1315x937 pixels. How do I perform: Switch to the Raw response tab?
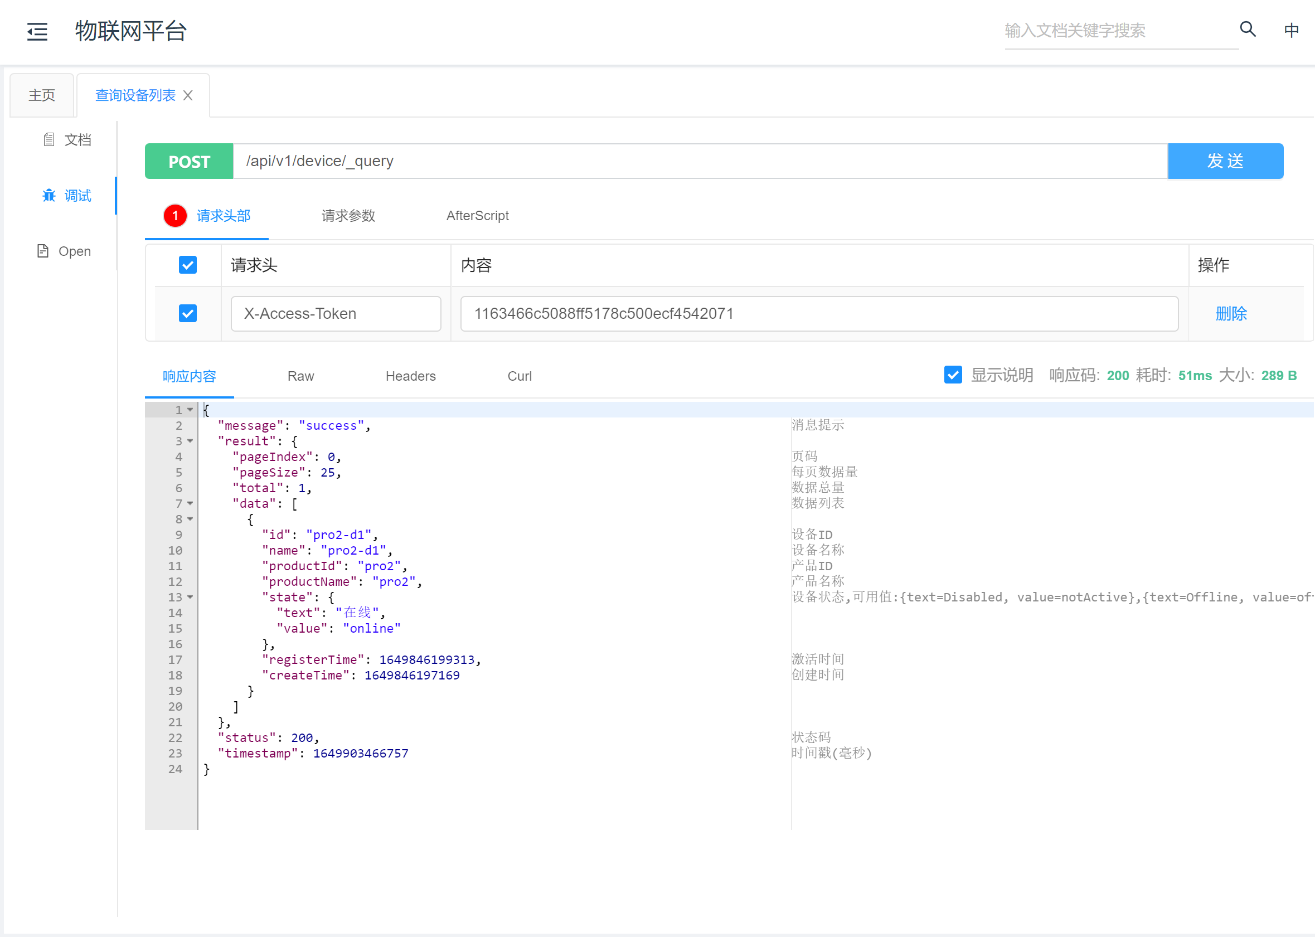(x=300, y=376)
